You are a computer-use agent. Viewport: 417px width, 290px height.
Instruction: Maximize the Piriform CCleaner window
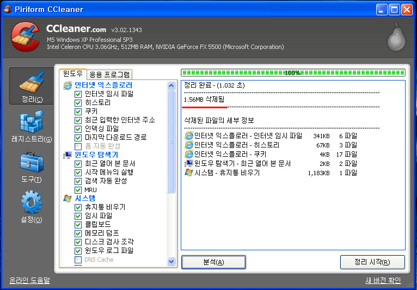pyautogui.click(x=394, y=10)
